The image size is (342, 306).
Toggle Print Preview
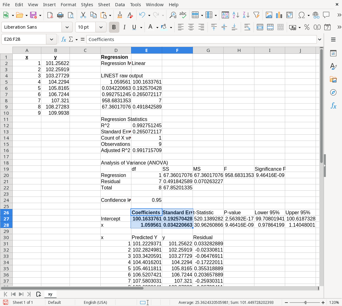[x=71, y=15]
